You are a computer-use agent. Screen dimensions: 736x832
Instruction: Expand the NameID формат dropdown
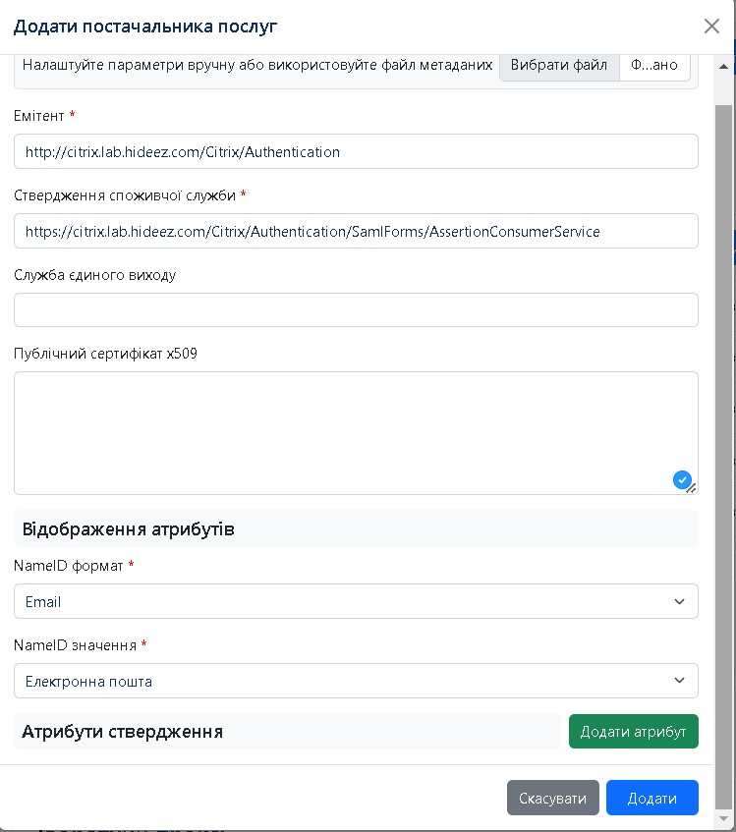tap(356, 601)
